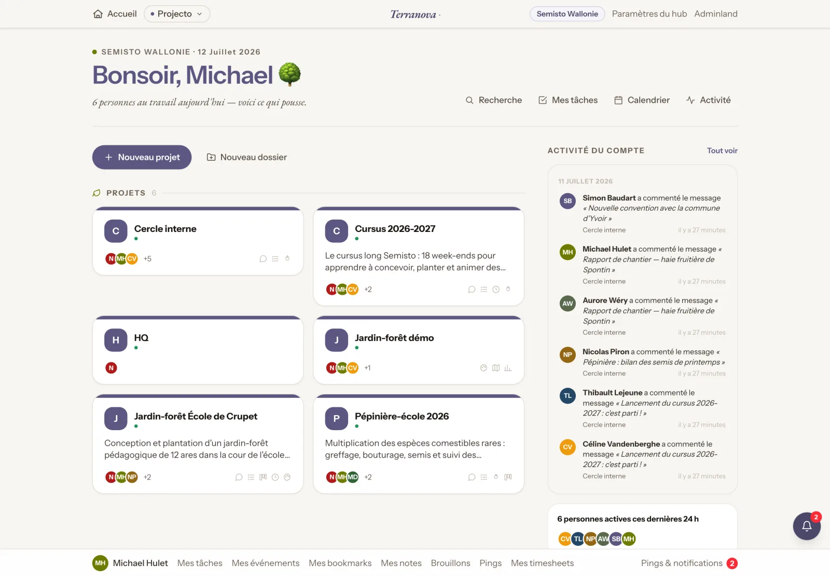
Task: Open palette icon on Jardin-forêt École de Crupet card
Action: coord(287,477)
